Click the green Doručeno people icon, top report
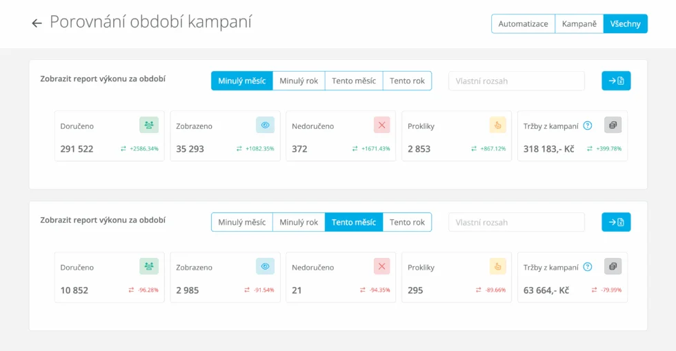 149,125
